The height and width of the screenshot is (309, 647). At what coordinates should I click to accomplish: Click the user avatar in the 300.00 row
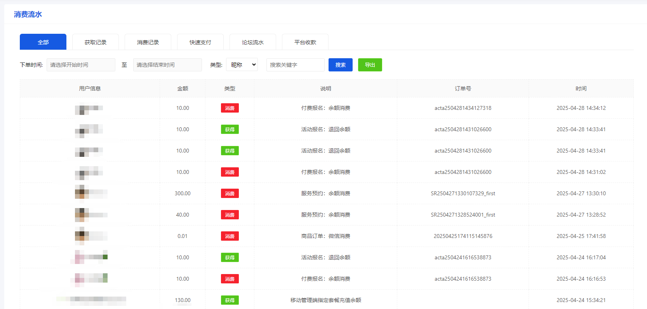click(82, 193)
